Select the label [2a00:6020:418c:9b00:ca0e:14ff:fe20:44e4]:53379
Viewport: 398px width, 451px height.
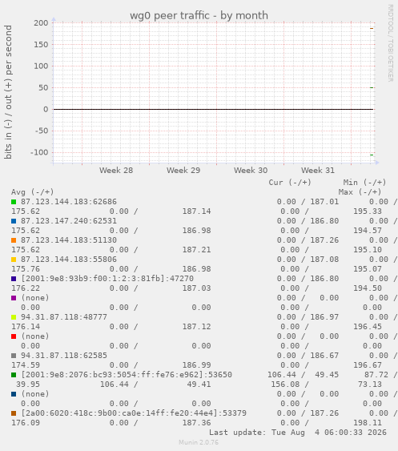pos(134,413)
